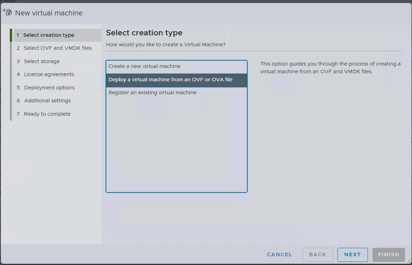Click the 'Select creation type' heading
Screen dimensions: 412x265
point(144,33)
